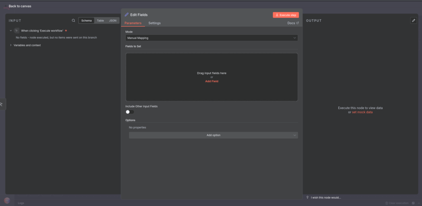Click the trigger node cursor icon
Image resolution: width=422 pixels, height=206 pixels.
tap(16, 31)
